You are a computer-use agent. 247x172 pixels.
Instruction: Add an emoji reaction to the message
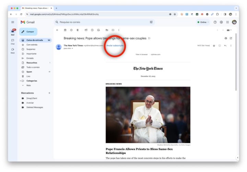(x=220, y=46)
